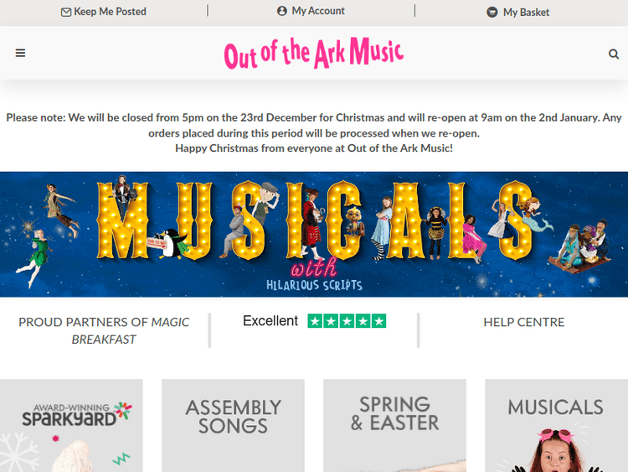Click the My Account person icon
The width and height of the screenshot is (628, 472).
pyautogui.click(x=282, y=11)
